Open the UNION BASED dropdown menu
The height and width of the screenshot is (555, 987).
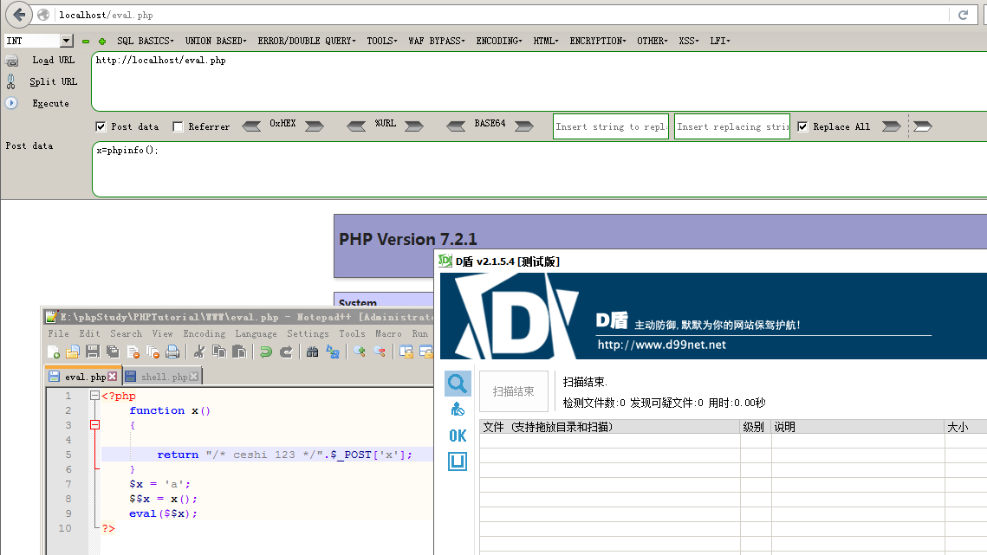216,41
